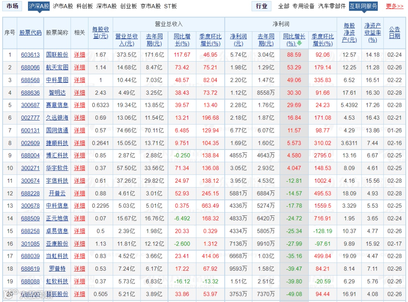
Task: Click ROE value 17.26
Action: click(x=372, y=105)
